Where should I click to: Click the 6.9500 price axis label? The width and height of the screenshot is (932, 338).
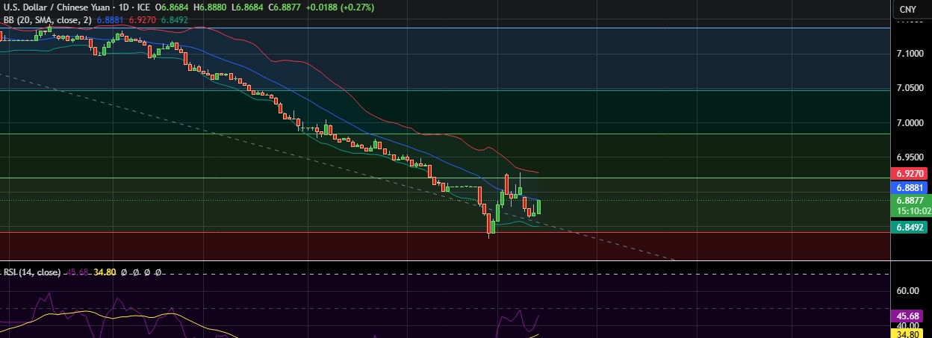point(911,157)
